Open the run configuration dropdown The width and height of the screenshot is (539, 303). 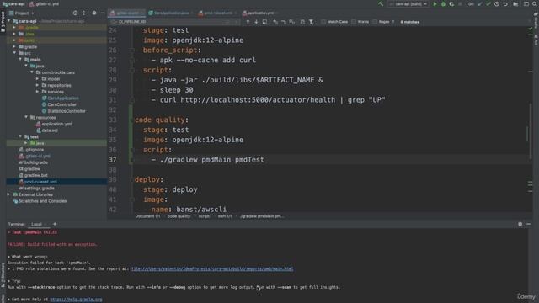click(408, 4)
